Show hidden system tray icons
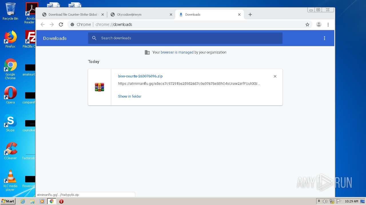This screenshot has width=366, height=205. tap(319, 201)
